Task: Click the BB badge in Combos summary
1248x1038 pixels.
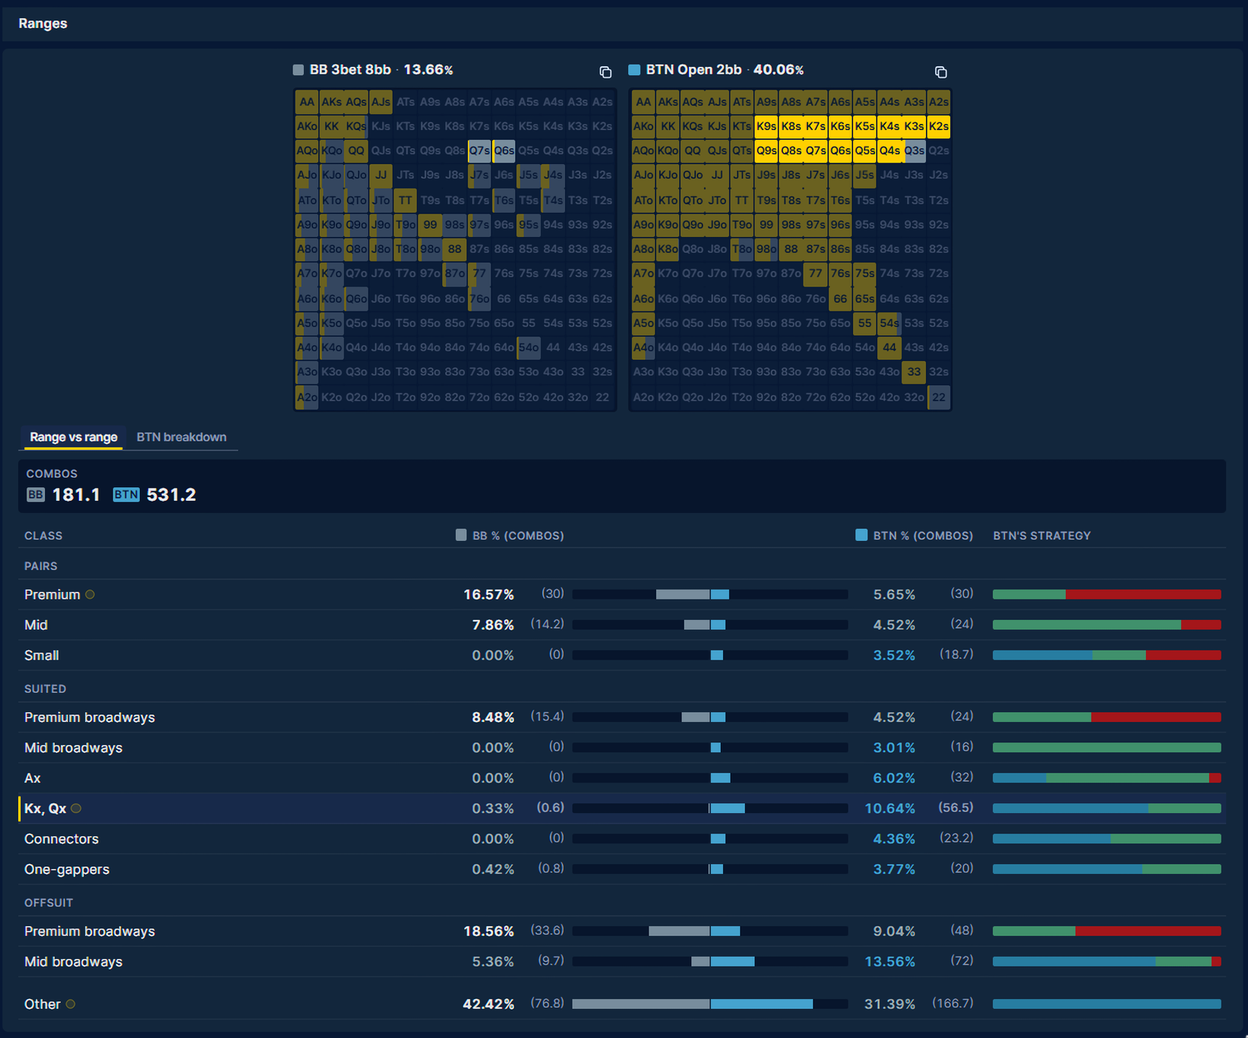Action: [36, 495]
